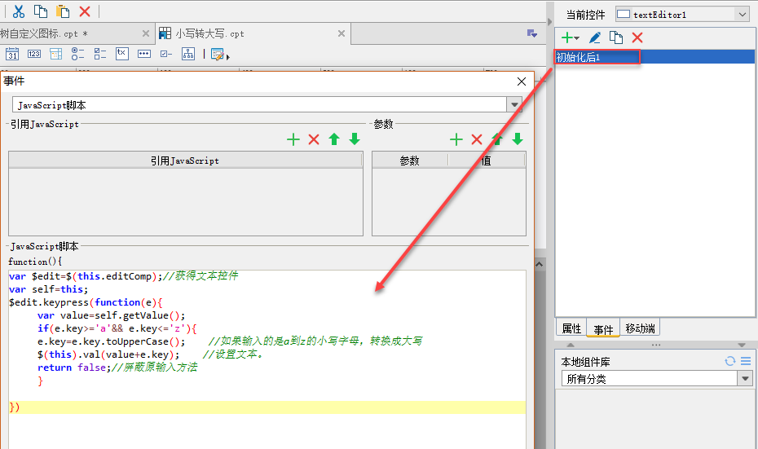Open the 所有分类 category dropdown
758x449 pixels.
pyautogui.click(x=745, y=378)
